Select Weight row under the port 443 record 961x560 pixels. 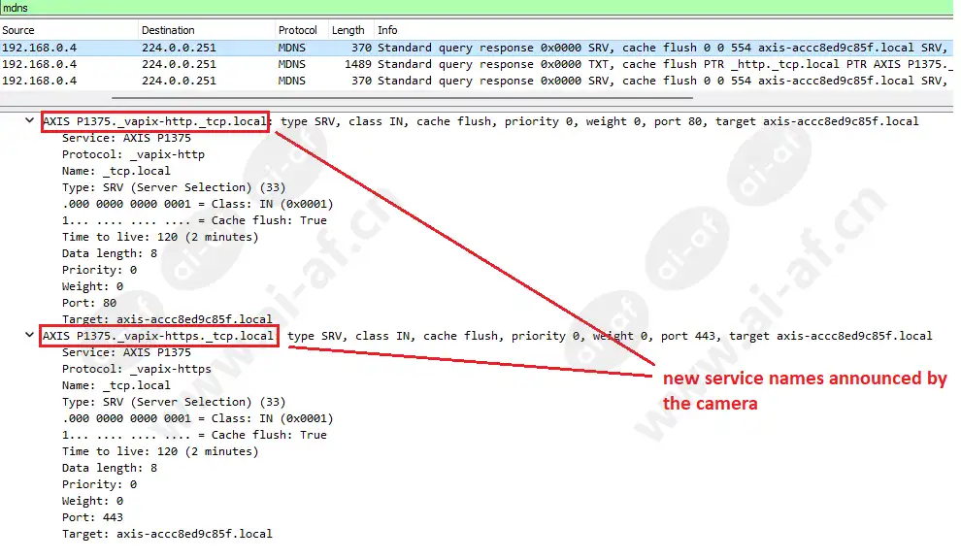pyautogui.click(x=92, y=501)
